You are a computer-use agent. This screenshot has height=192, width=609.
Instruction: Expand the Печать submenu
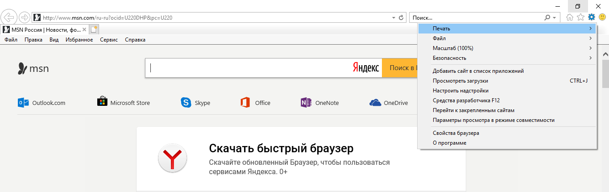(x=507, y=29)
